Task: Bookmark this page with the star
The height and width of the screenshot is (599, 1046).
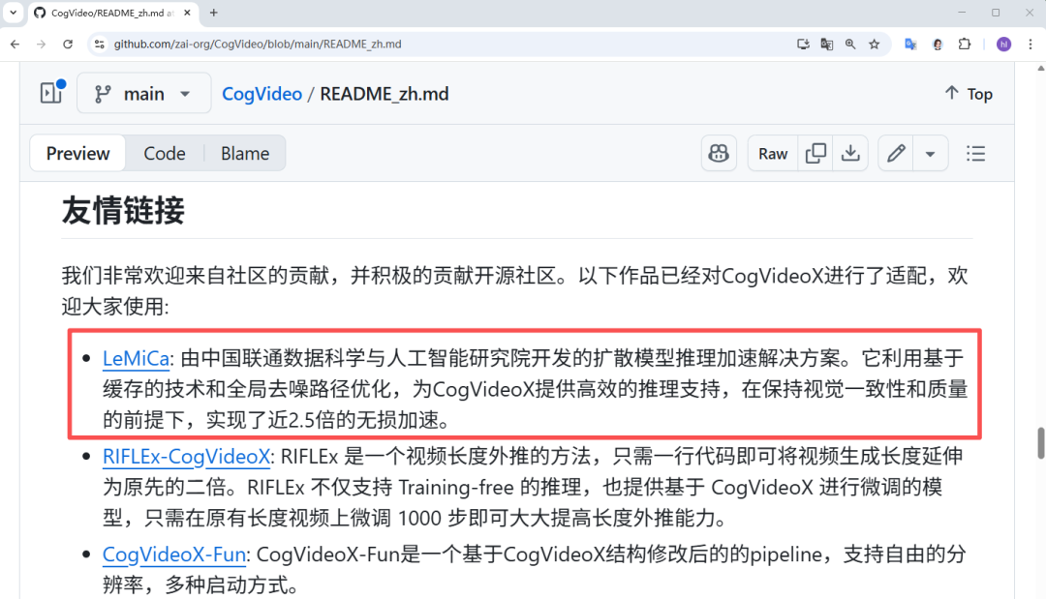Action: pyautogui.click(x=873, y=44)
